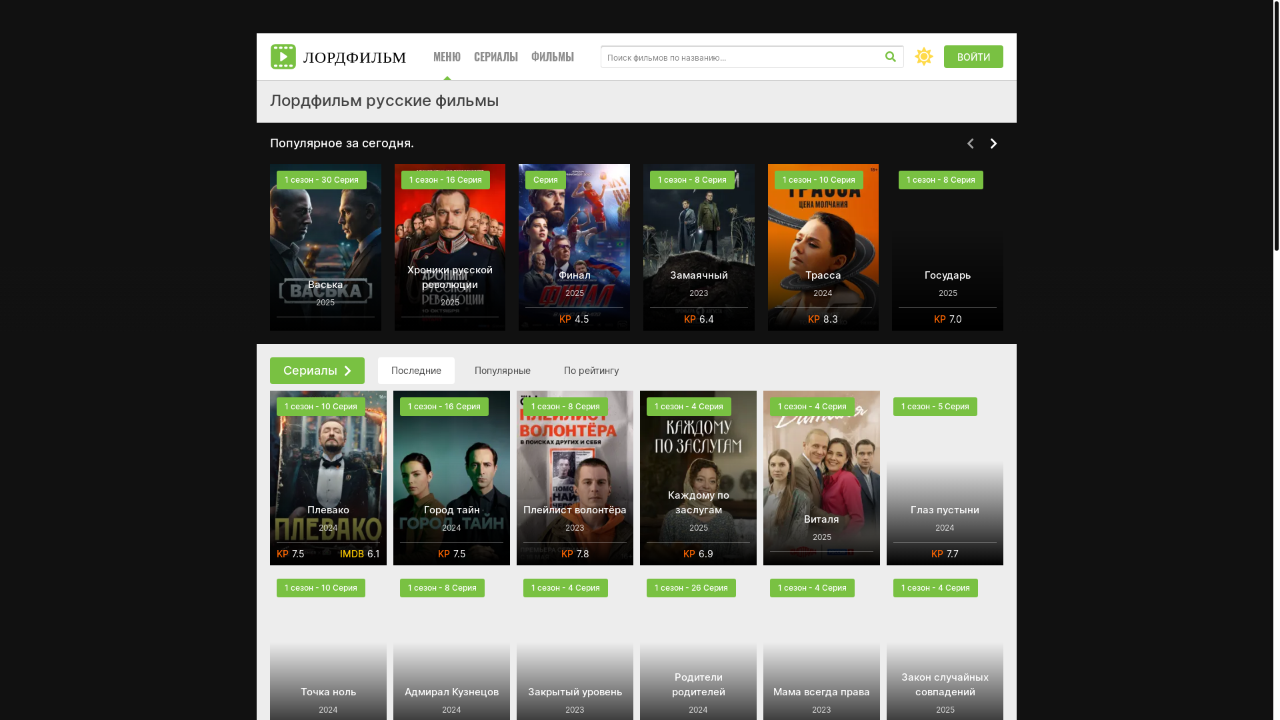Image resolution: width=1280 pixels, height=720 pixels.
Task: Open the Финал 2025 poster
Action: pos(574,247)
